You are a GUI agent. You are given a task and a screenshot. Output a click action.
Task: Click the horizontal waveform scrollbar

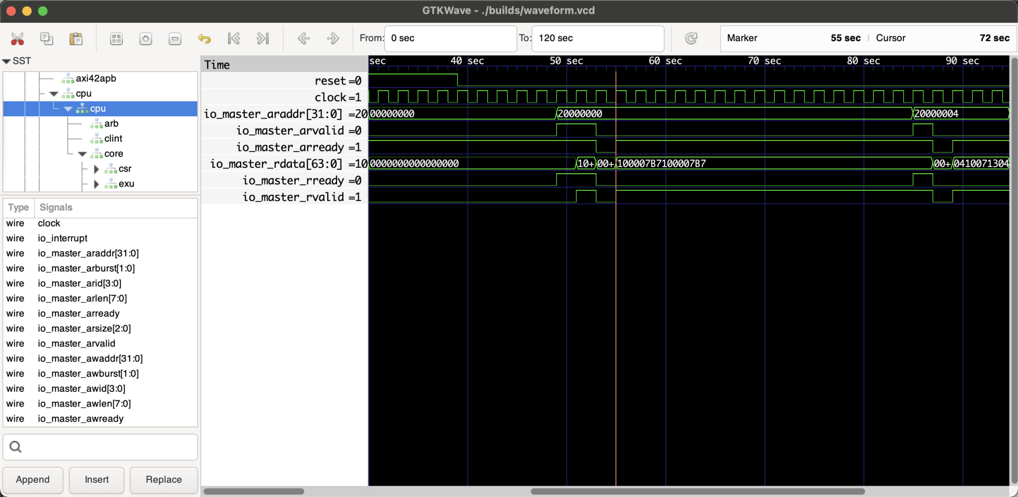[x=697, y=491]
